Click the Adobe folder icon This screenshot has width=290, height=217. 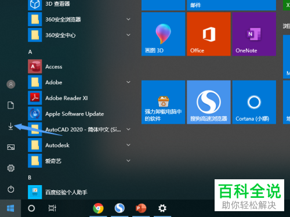pos(35,82)
